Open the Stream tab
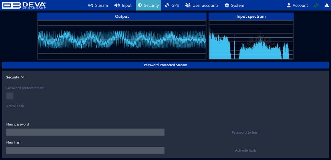331x160 pixels. click(98, 5)
